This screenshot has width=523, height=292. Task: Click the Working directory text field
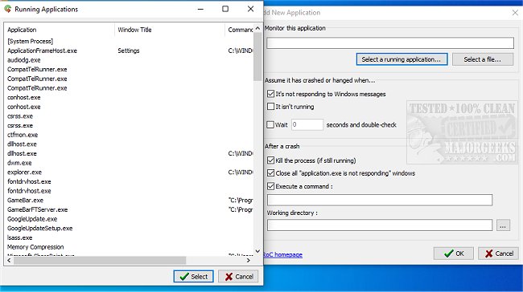[x=380, y=225]
